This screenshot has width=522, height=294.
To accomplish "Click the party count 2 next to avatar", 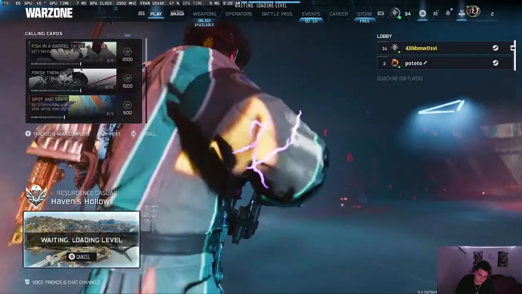I will [492, 14].
